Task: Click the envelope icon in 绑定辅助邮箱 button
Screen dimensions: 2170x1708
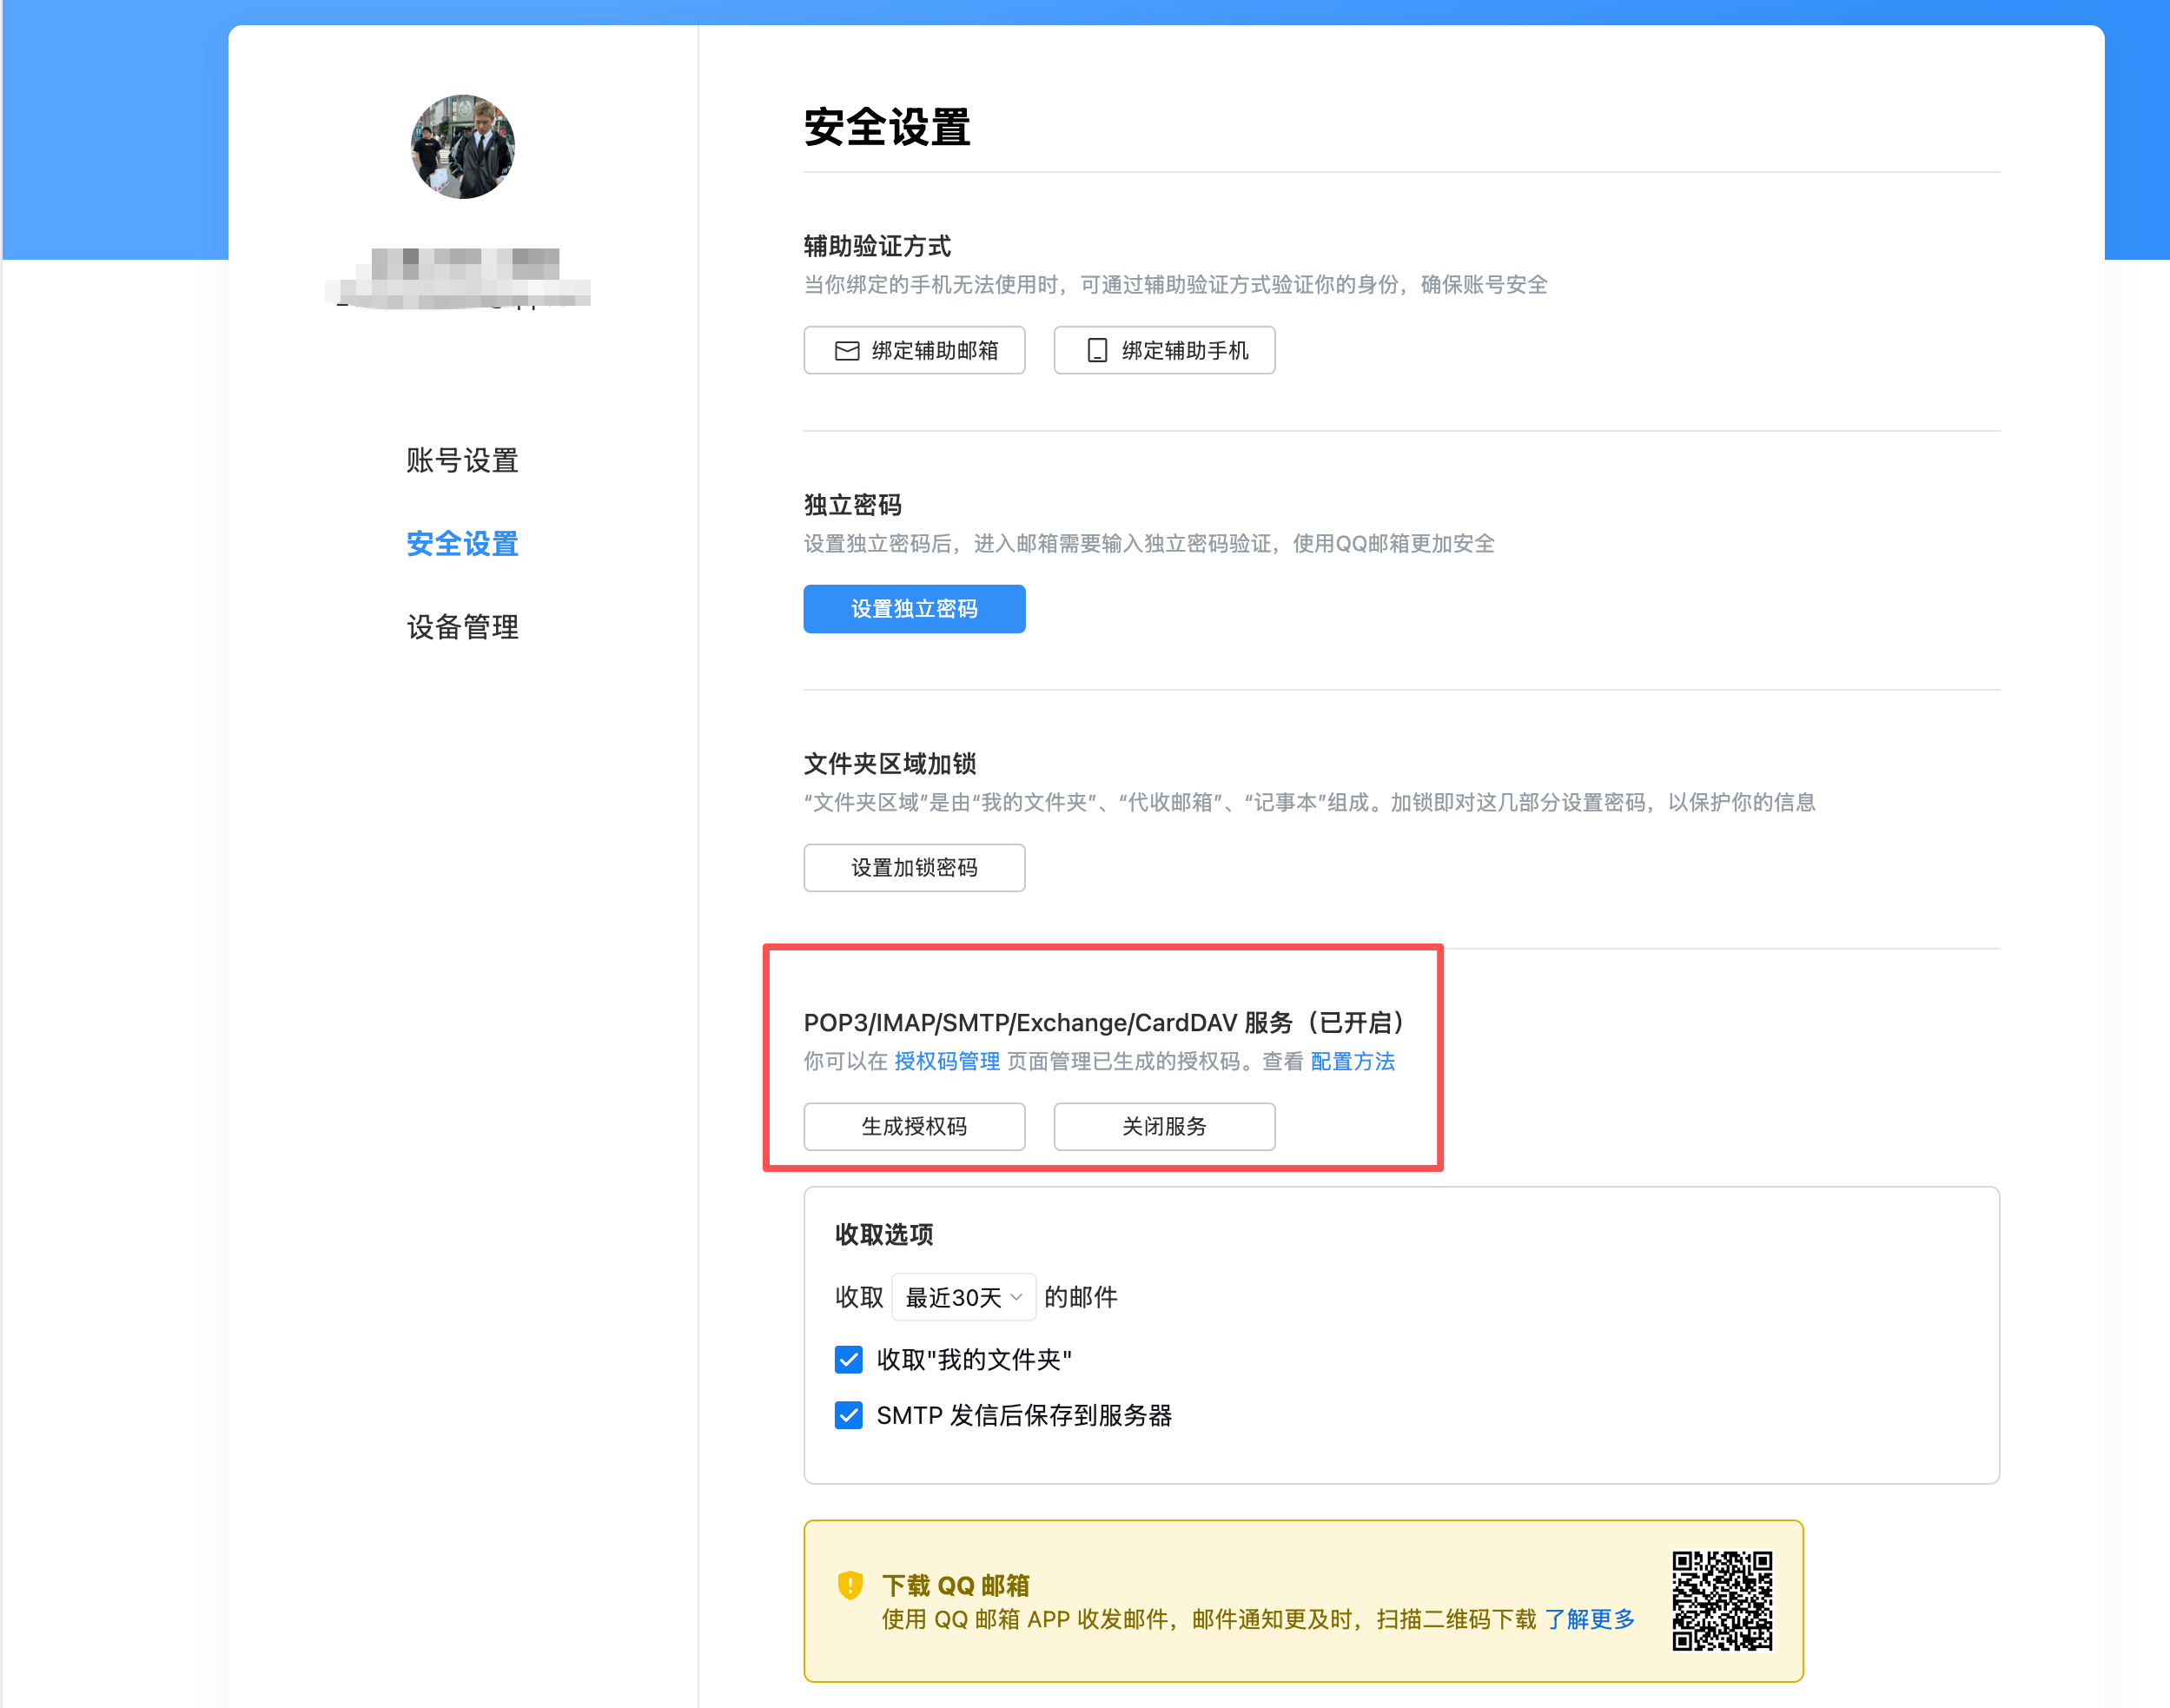Action: click(x=847, y=351)
